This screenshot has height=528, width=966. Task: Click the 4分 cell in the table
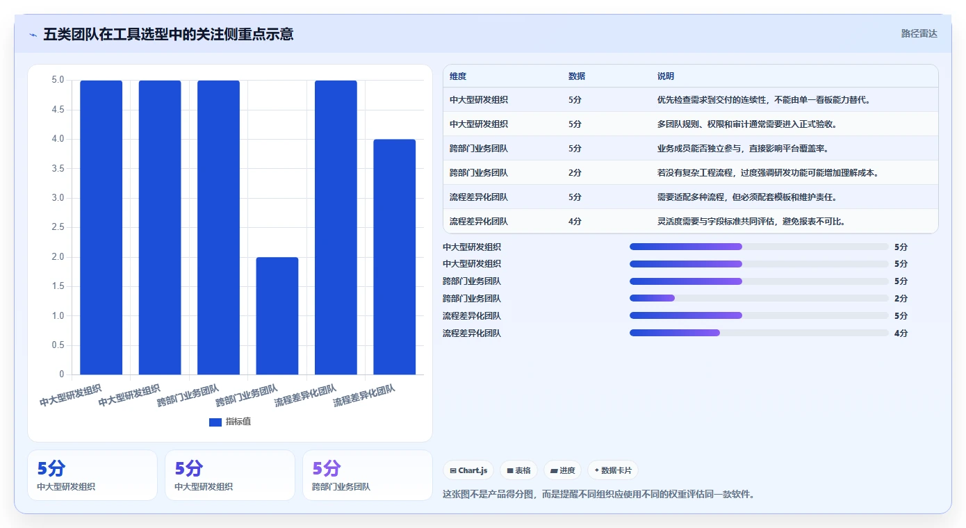(x=575, y=222)
